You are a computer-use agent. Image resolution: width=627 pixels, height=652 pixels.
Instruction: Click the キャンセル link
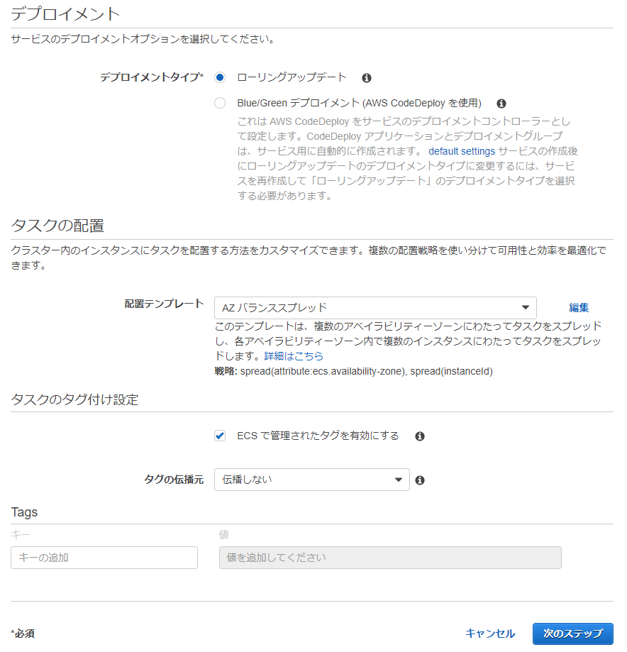[490, 634]
